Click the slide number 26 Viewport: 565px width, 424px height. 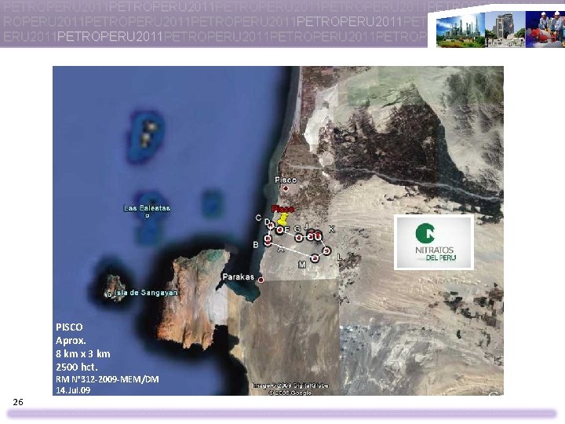pos(18,402)
